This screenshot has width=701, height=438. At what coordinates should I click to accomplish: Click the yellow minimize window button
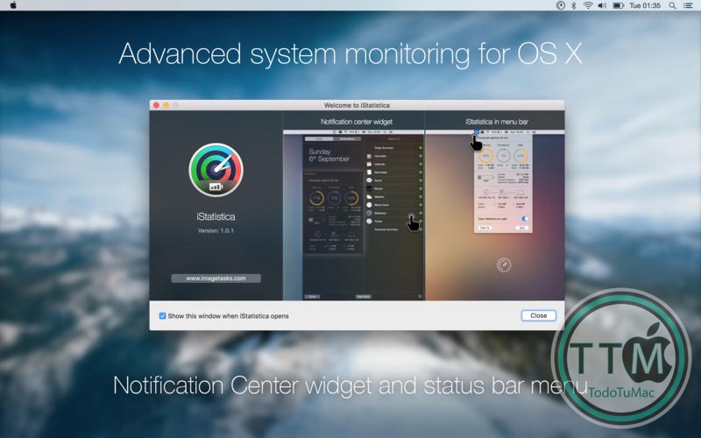166,105
